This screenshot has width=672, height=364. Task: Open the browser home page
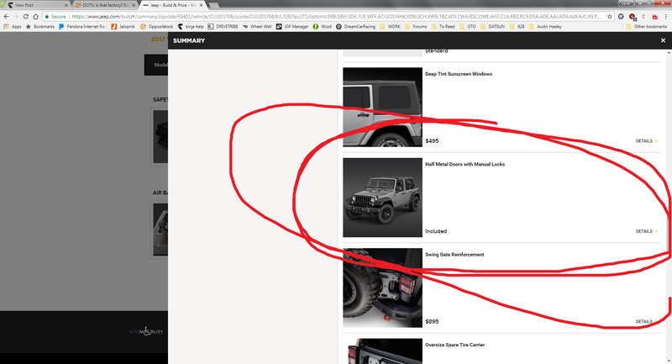point(35,16)
